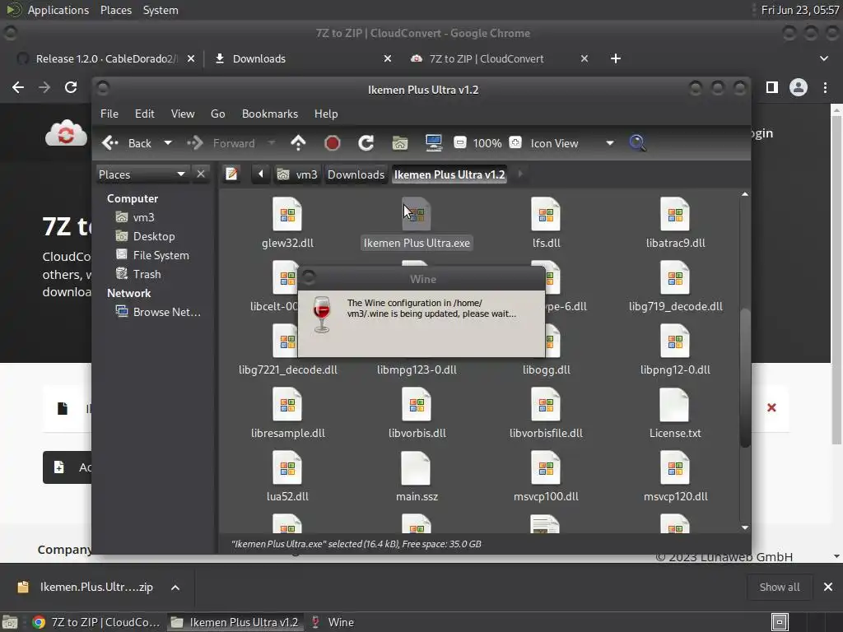Select the libresample.dll file icon
843x632 pixels.
pos(287,404)
